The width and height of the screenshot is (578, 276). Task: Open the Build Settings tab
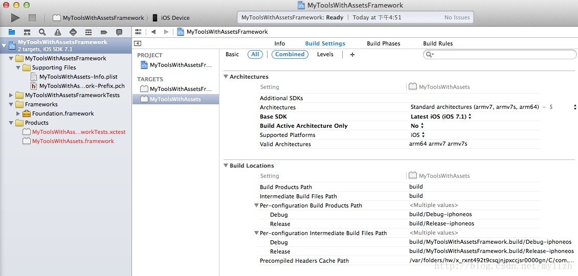(325, 43)
